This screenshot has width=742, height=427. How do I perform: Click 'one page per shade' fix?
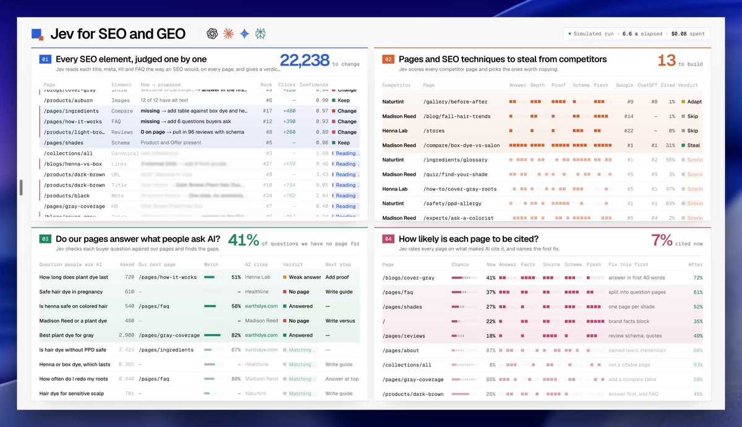631,307
